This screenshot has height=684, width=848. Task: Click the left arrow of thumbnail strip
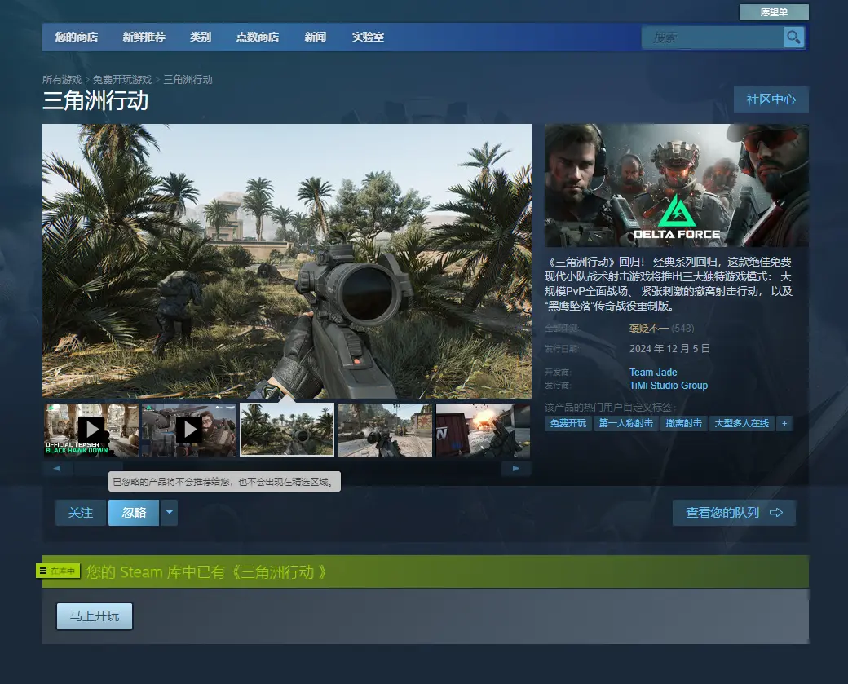[x=57, y=468]
